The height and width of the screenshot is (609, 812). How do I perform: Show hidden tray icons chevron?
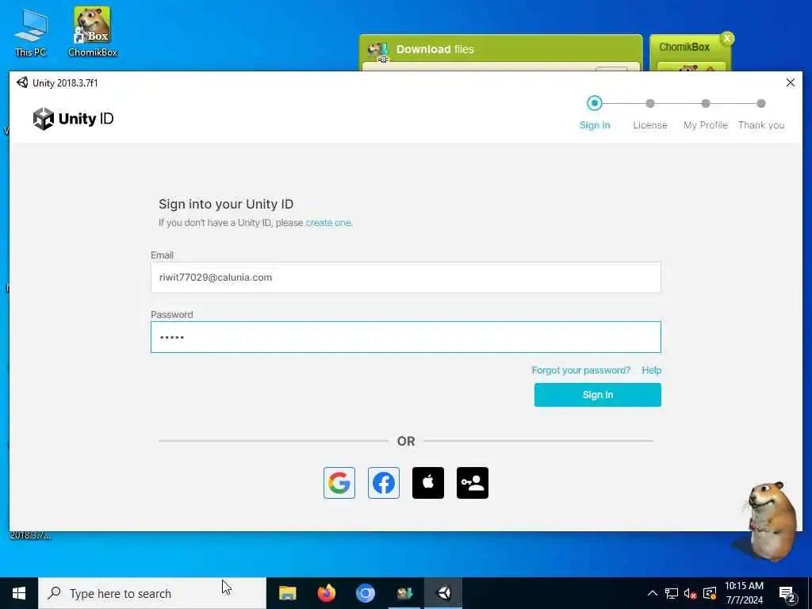[x=653, y=593]
